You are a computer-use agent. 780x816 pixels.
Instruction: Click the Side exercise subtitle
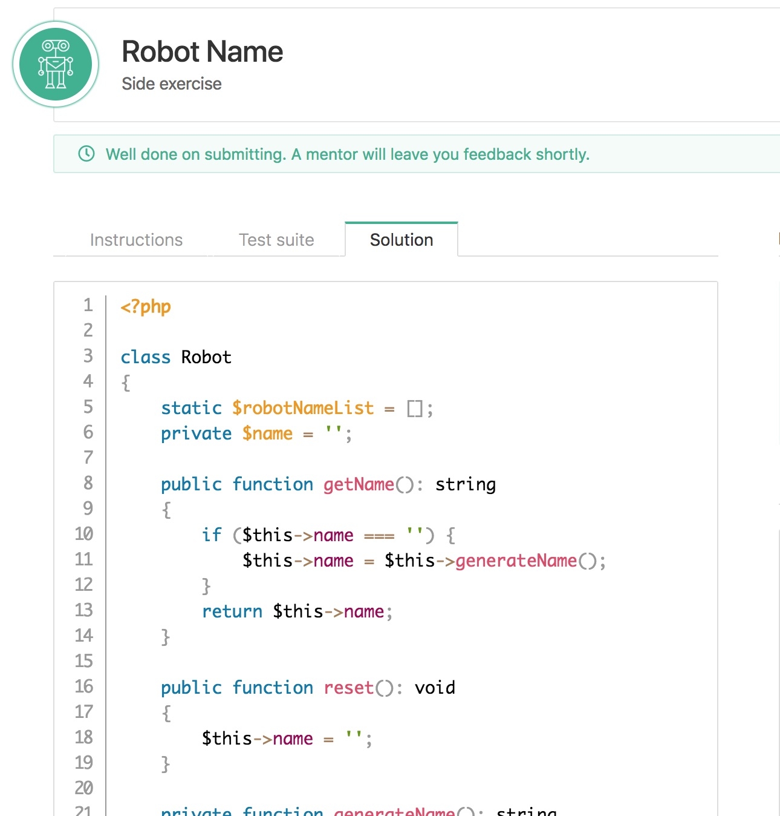172,84
